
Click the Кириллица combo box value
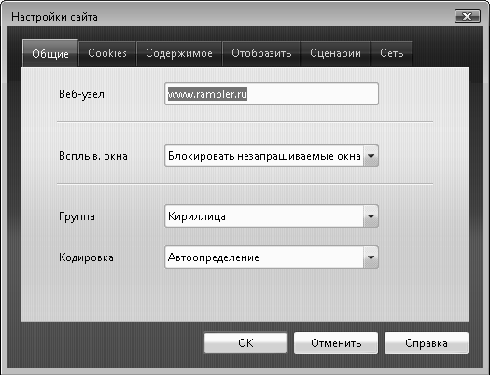click(197, 216)
